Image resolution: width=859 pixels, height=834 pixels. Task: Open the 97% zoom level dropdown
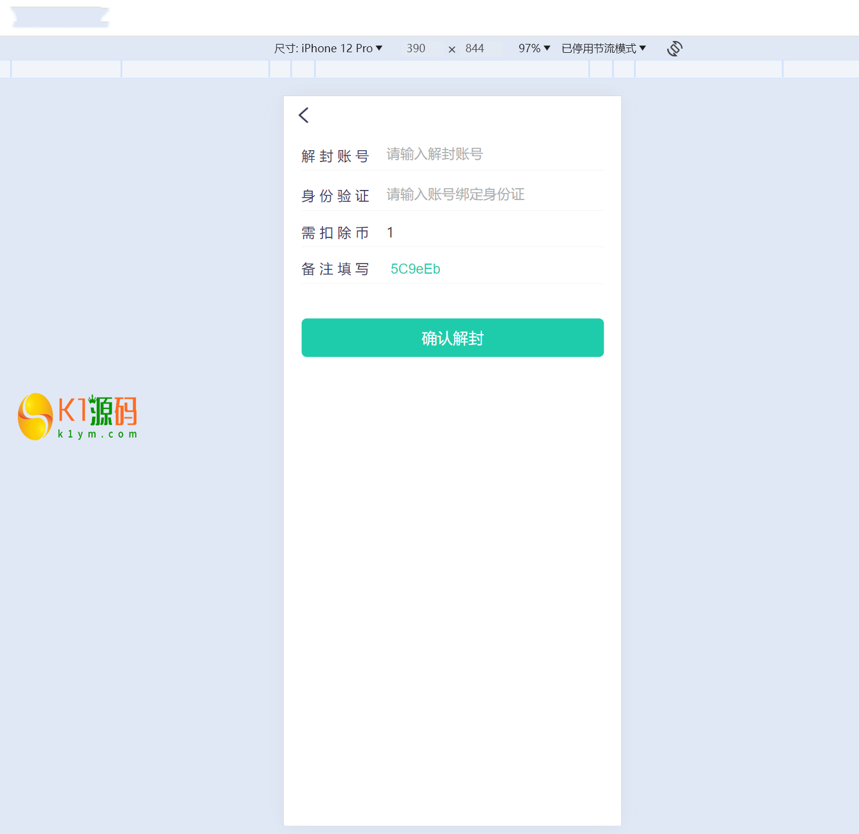tap(534, 49)
